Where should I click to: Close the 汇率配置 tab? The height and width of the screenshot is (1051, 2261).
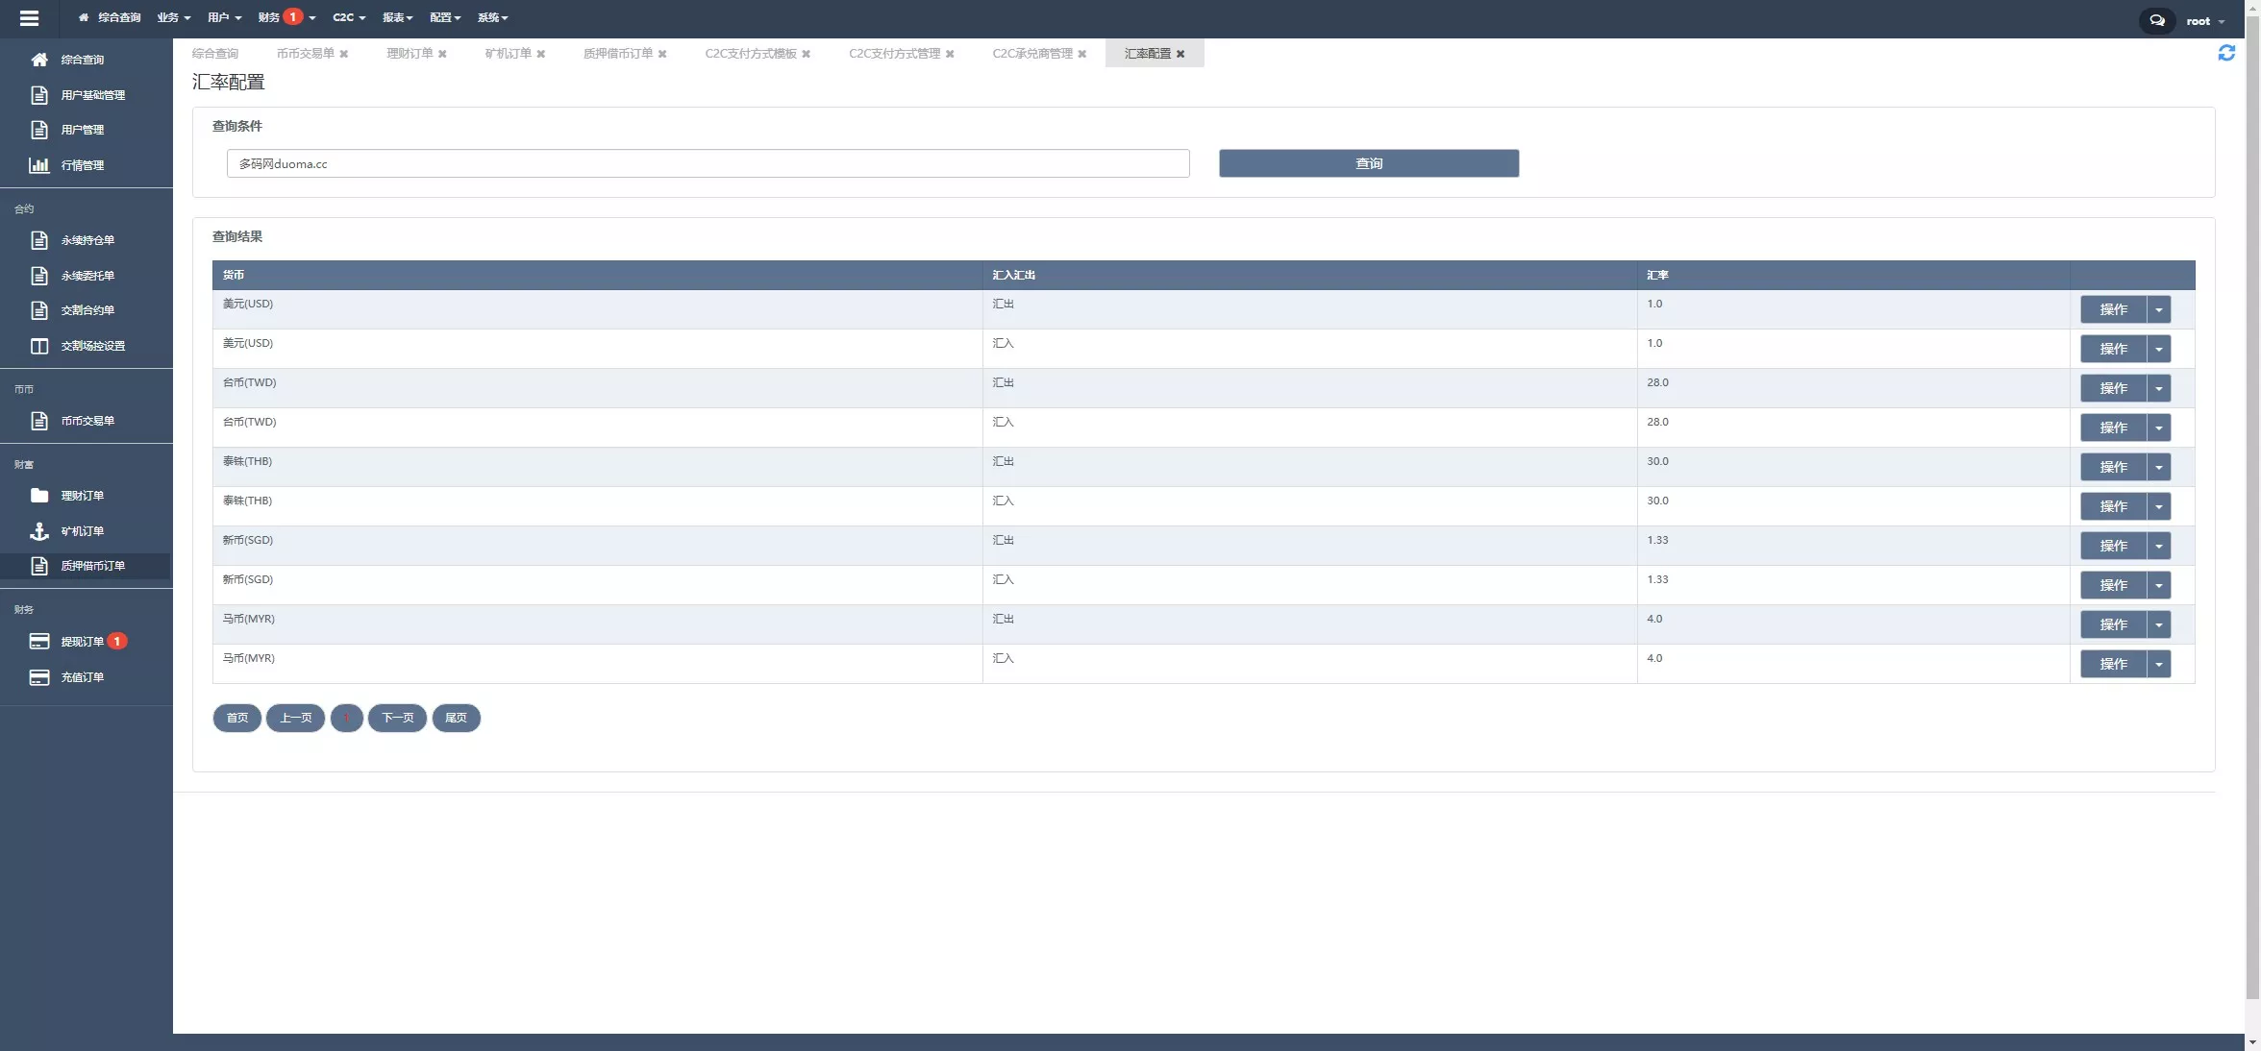(1180, 54)
